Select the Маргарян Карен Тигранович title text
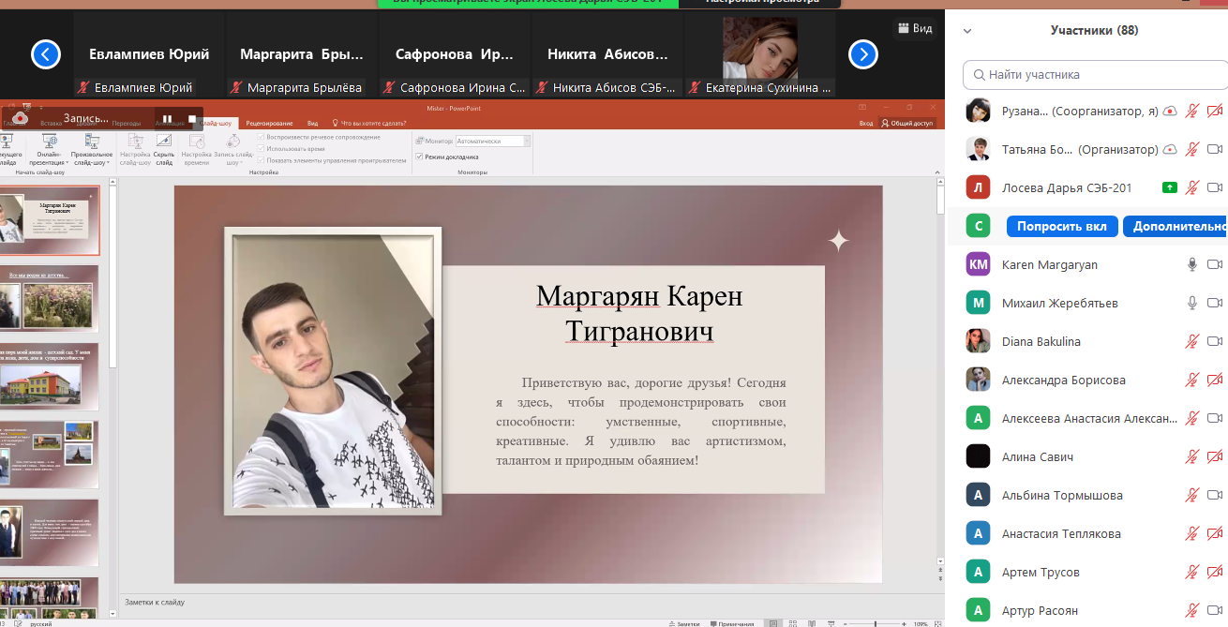Viewport: 1228px width, 627px height. tap(639, 313)
